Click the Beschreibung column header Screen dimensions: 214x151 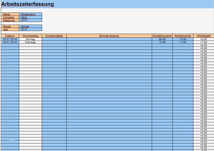coord(109,36)
